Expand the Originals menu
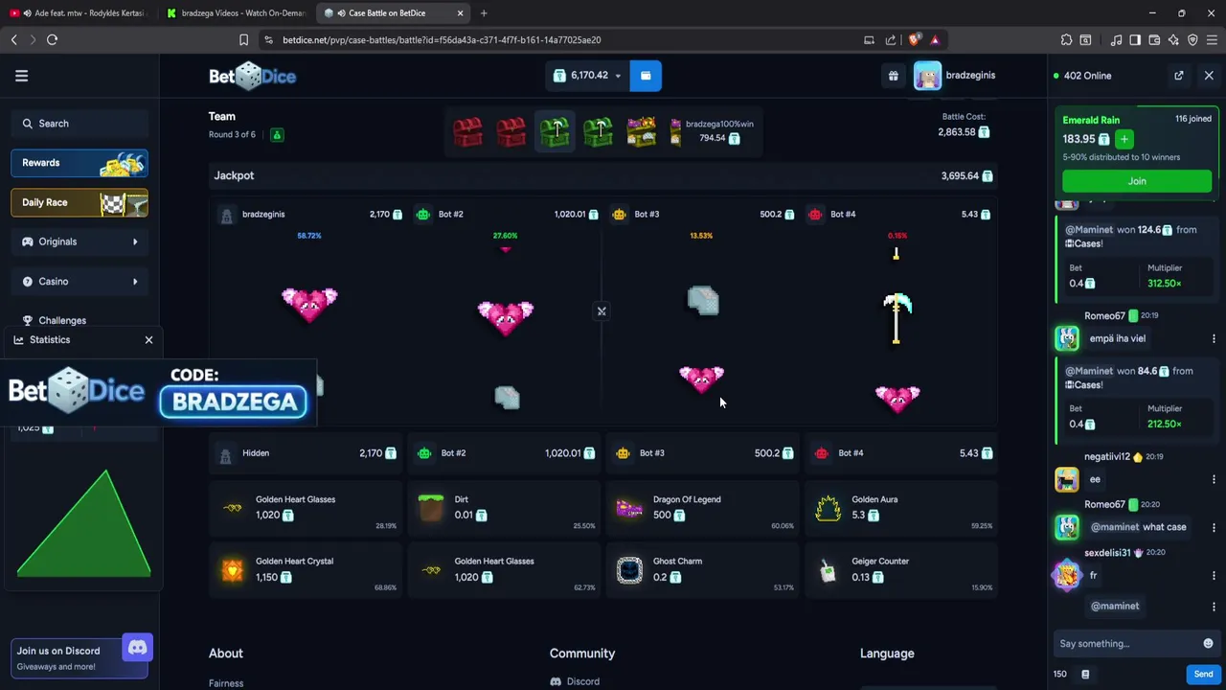This screenshot has height=690, width=1226. [79, 241]
